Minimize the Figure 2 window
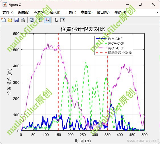Image resolution: width=160 pixels, height=144 pixels. click(127, 4)
